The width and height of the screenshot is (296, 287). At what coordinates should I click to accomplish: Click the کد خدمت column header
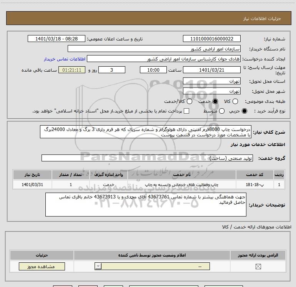(254, 175)
